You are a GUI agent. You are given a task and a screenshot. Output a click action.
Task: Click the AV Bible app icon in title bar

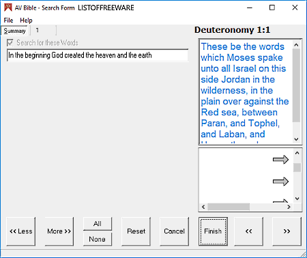tap(8, 8)
